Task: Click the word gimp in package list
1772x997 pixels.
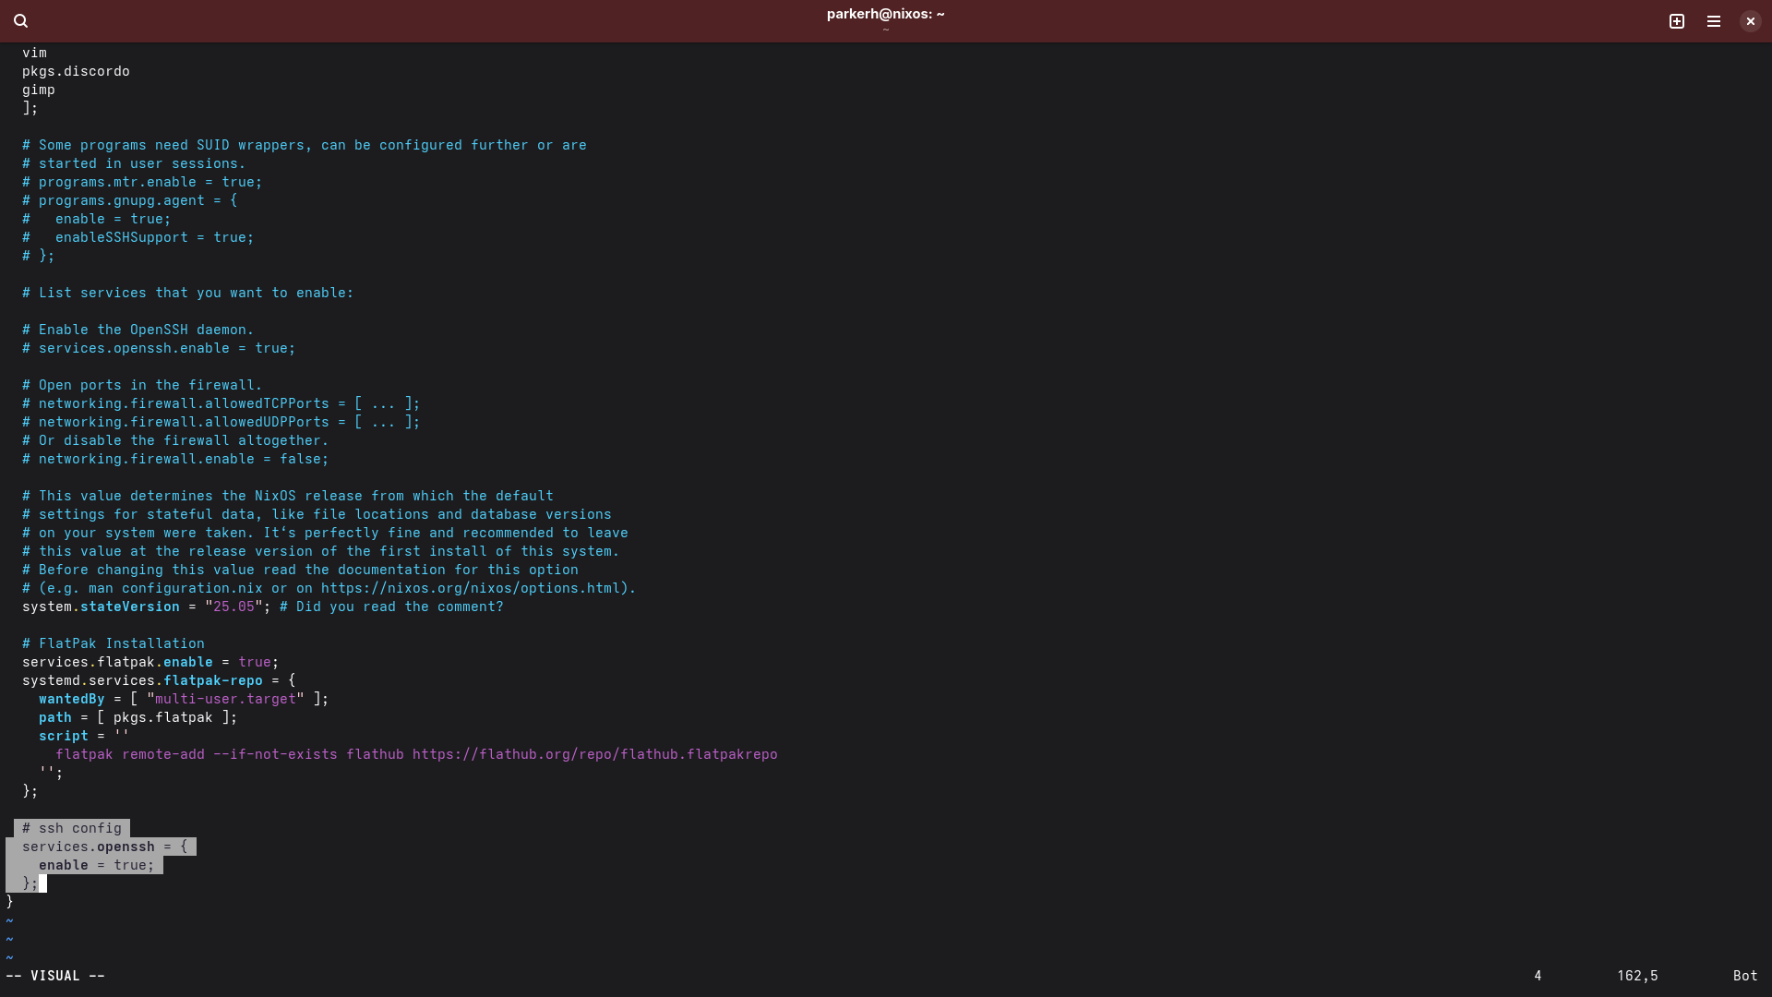Action: coord(39,90)
